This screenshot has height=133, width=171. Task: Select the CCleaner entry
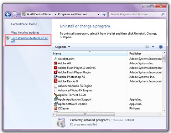pos(64,108)
